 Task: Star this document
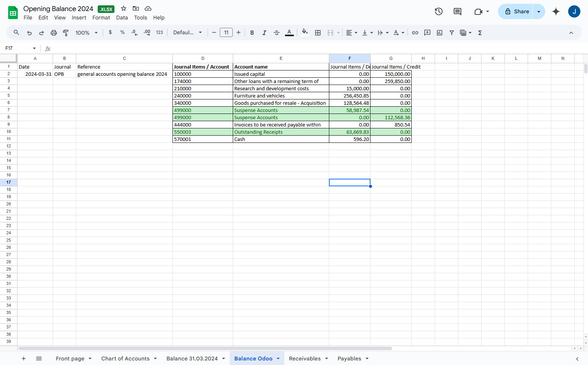(x=124, y=8)
